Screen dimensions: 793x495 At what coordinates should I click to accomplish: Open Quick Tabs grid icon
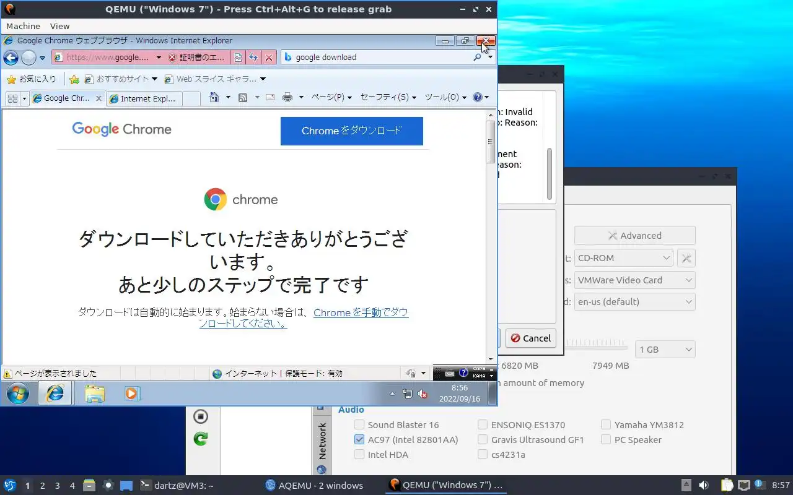pyautogui.click(x=12, y=98)
